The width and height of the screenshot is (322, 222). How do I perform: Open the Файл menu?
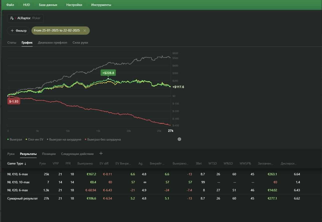(10, 5)
